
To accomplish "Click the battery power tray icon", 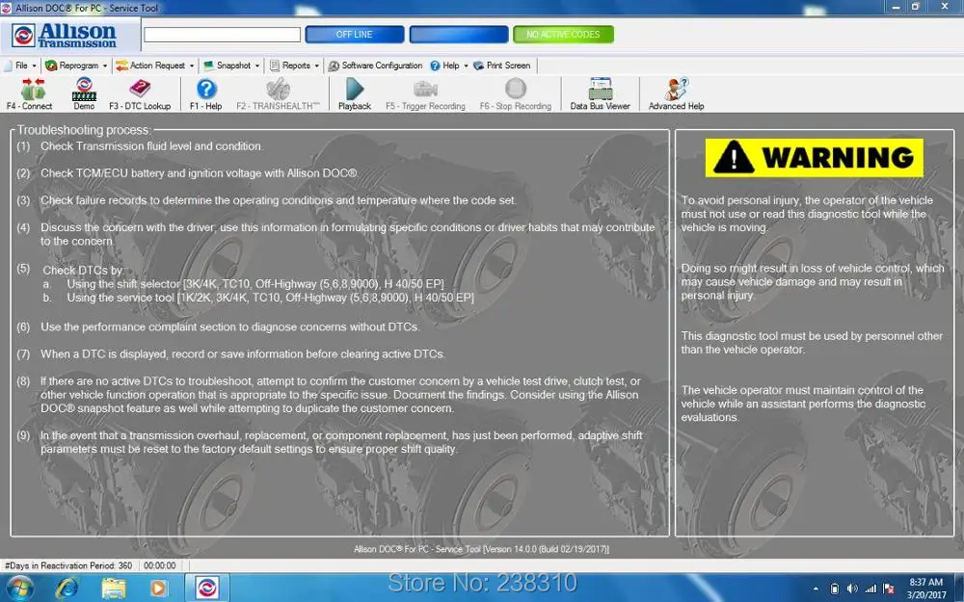I will point(834,589).
